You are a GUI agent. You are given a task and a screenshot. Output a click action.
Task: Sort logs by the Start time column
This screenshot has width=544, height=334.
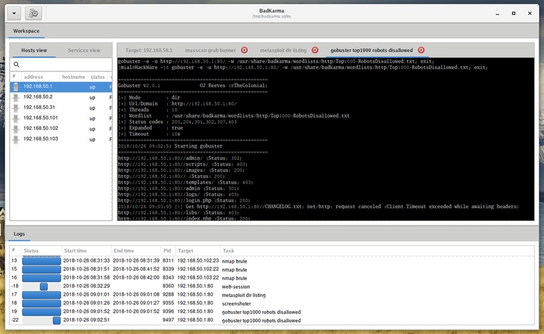coord(86,250)
